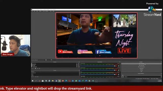Open Windows taskbar search

(36, 81)
